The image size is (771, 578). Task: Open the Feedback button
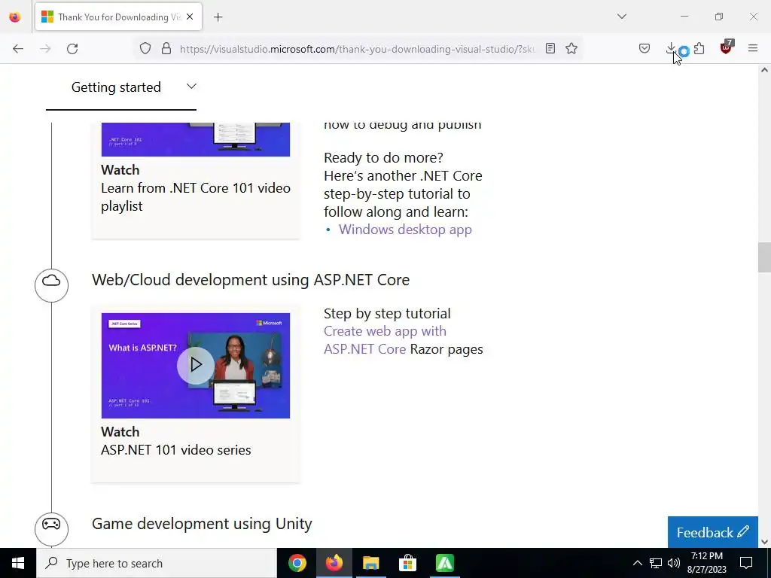712,532
